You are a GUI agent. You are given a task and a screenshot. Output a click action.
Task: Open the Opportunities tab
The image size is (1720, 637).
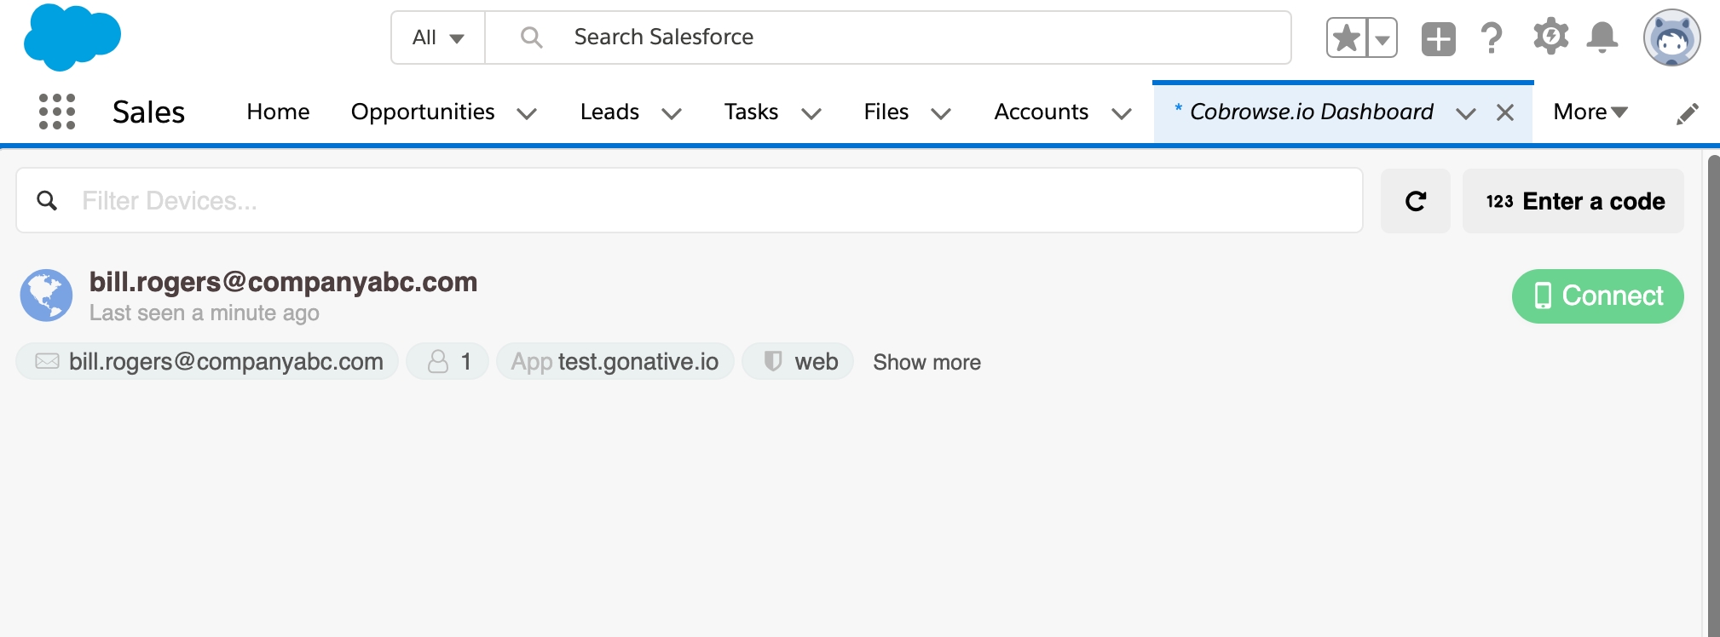423,112
